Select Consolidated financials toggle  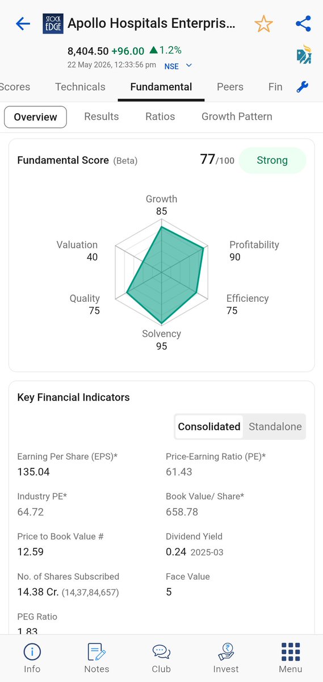pyautogui.click(x=209, y=426)
